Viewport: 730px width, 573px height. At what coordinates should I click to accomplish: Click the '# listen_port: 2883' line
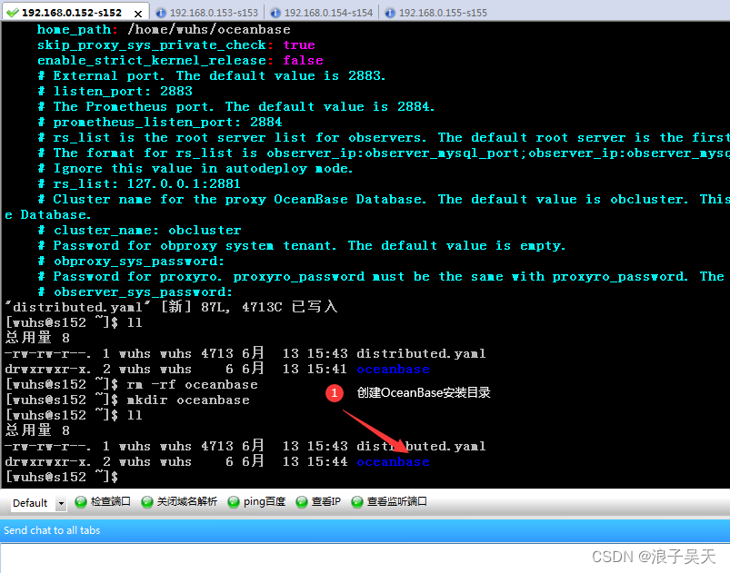tap(115, 91)
